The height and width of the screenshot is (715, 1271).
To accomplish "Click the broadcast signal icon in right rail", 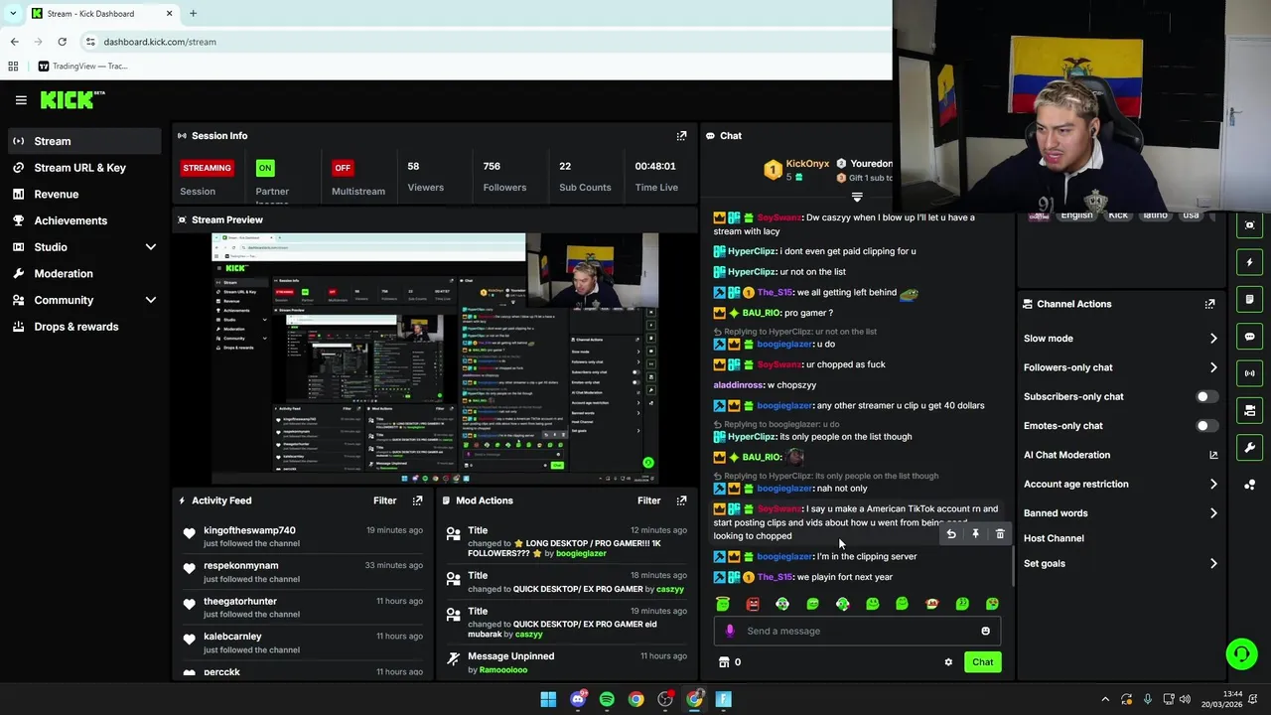I will pyautogui.click(x=1249, y=373).
